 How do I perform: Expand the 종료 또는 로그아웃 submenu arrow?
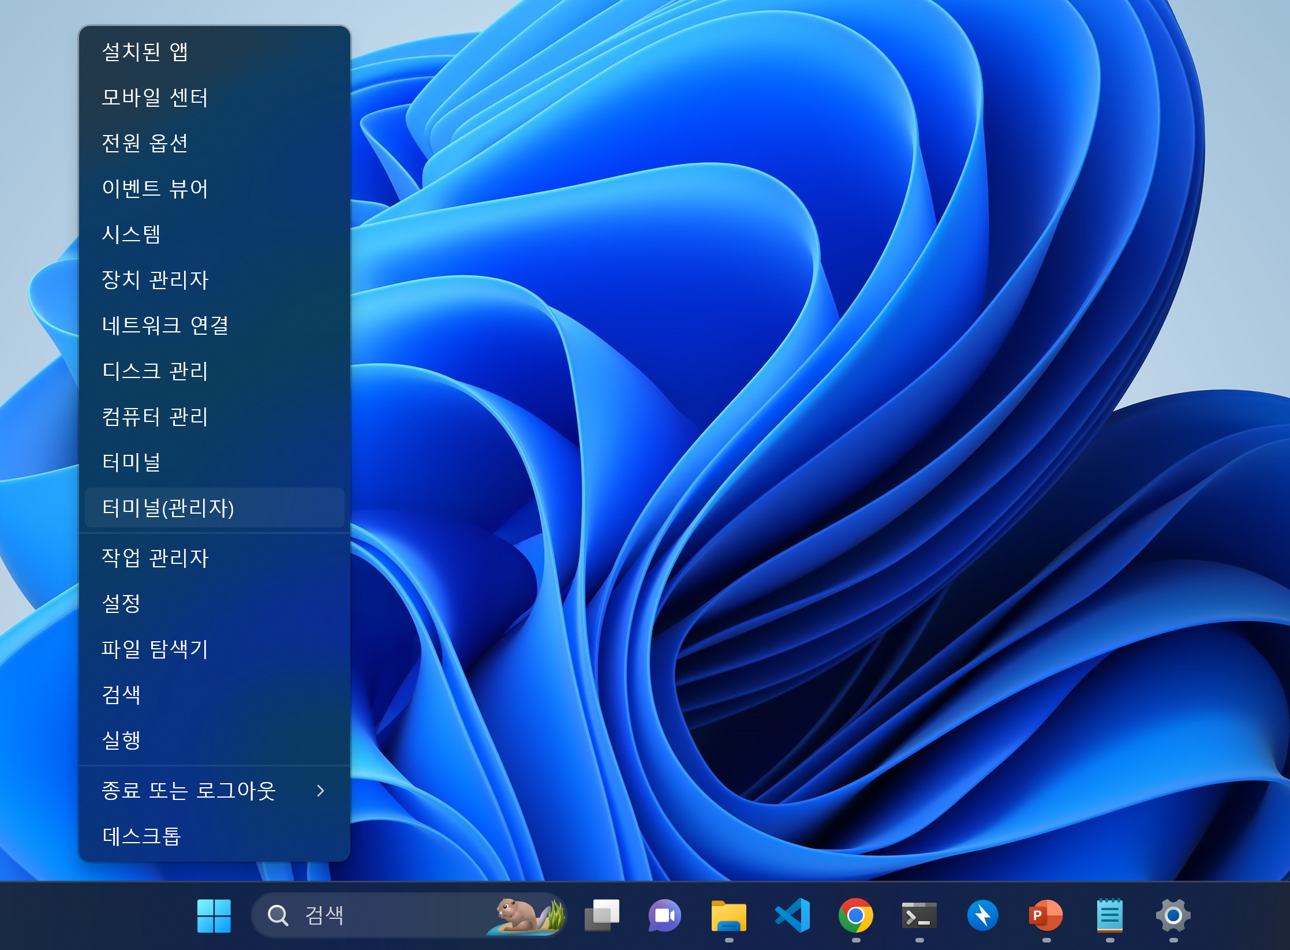click(x=320, y=791)
